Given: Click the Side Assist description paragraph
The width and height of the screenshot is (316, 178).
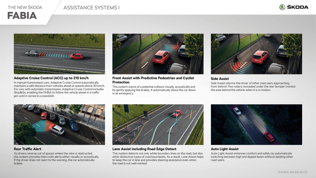Looking at the screenshot, I should tap(253, 86).
